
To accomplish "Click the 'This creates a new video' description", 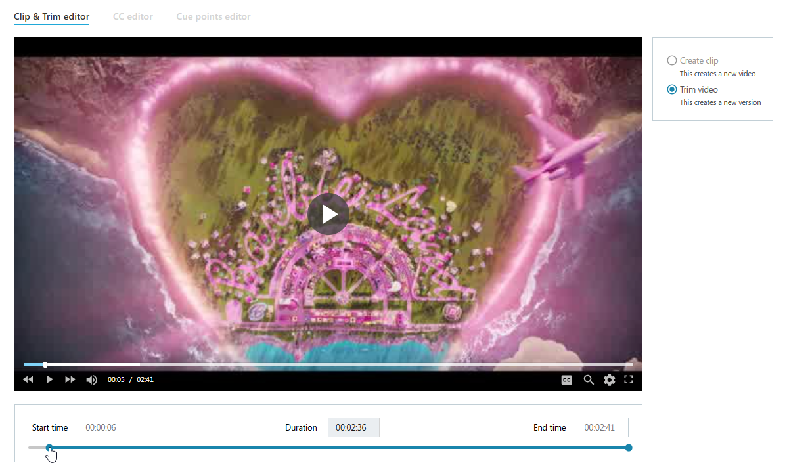I will tap(718, 74).
